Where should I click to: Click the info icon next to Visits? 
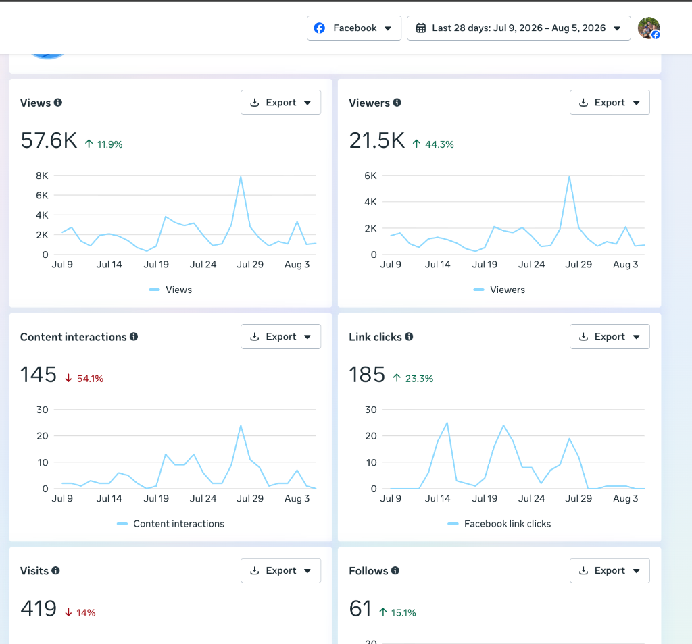(55, 570)
